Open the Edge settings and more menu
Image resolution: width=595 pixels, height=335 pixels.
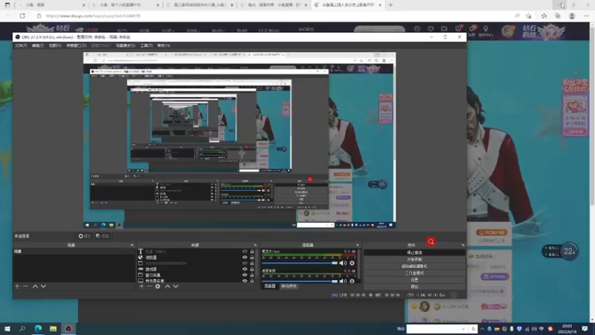click(586, 16)
